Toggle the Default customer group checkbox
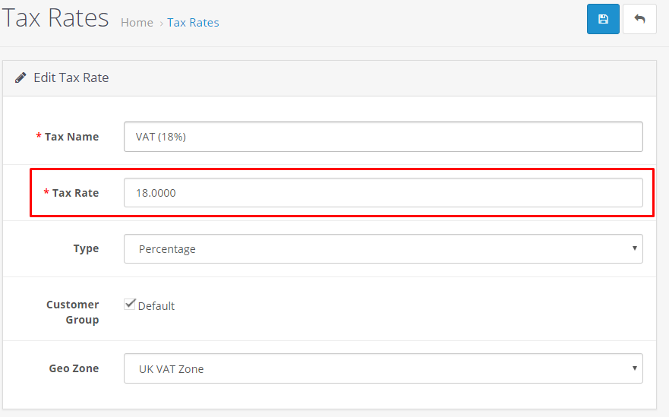 pyautogui.click(x=130, y=304)
